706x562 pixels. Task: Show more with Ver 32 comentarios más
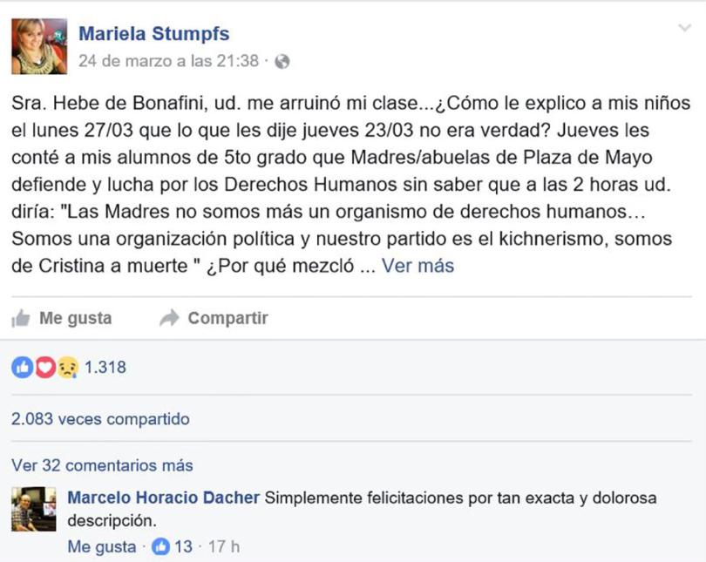102,465
